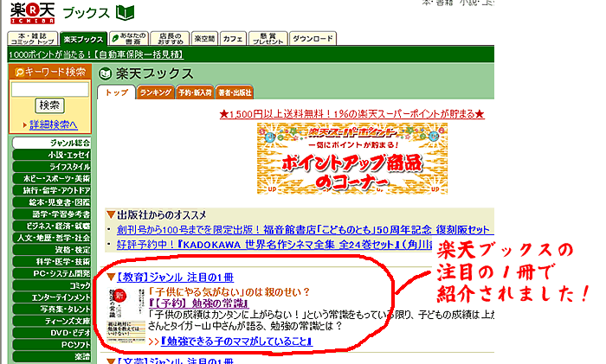Open the 詳細検索へ link
Screen dimensions: 606x364
[x=54, y=125]
